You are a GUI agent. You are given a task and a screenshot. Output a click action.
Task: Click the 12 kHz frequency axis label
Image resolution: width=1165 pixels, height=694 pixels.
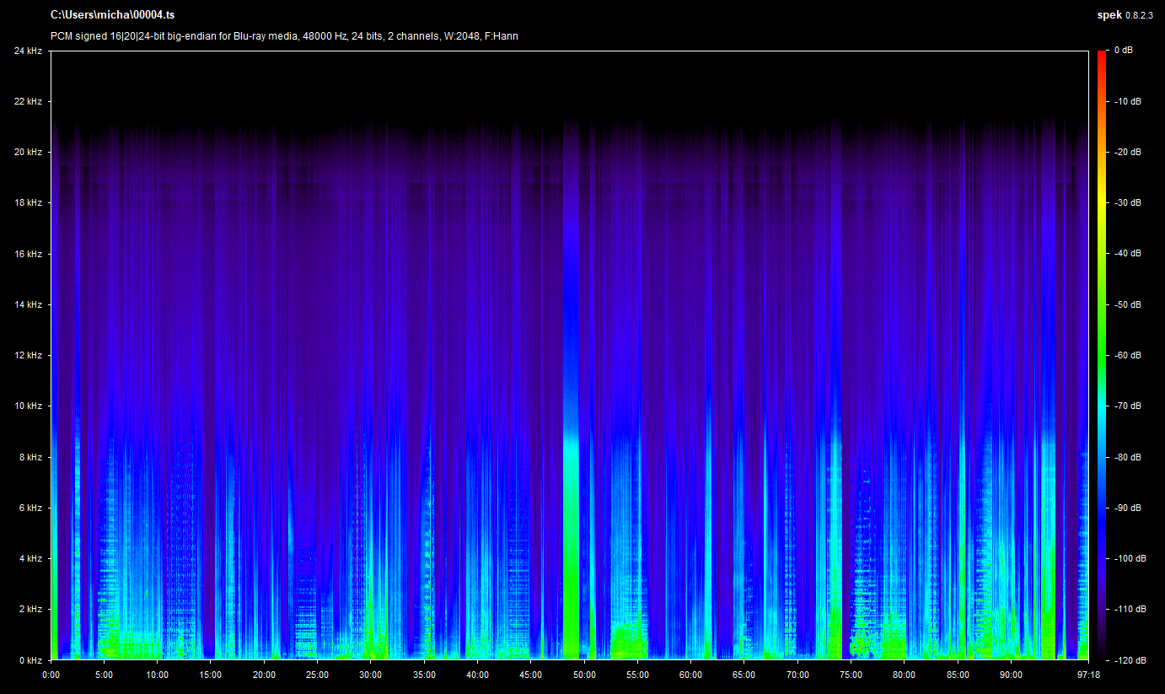28,356
